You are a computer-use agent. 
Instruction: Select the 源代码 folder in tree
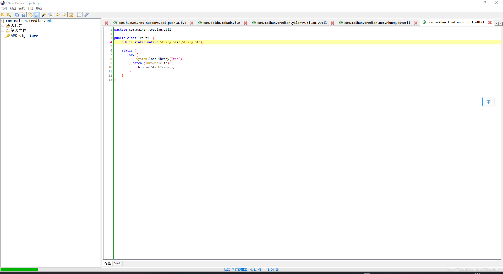(17, 26)
